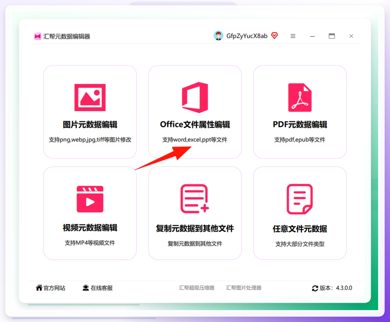Image resolution: width=390 pixels, height=322 pixels.
Task: Click the text 支持png,webp,jpg,tiff等图片修改
Action: (90, 140)
